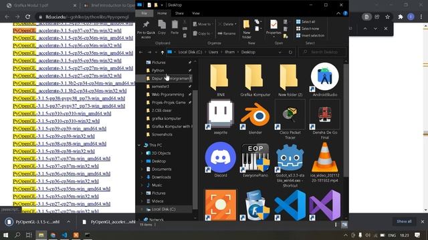
Task: Switch to the View ribbon tab
Action: tap(196, 13)
